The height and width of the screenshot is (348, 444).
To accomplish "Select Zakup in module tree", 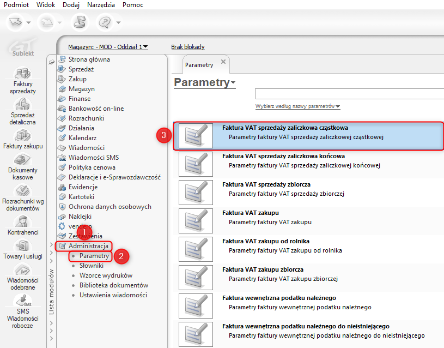I will click(x=77, y=79).
